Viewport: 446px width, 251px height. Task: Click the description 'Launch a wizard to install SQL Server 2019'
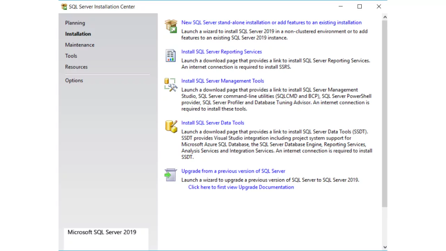[x=275, y=35]
